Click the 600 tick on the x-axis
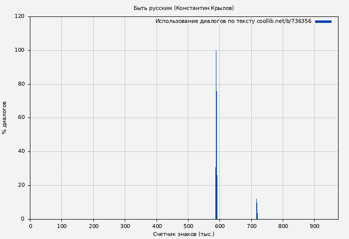Screen dimensions: 349x239 (219, 226)
